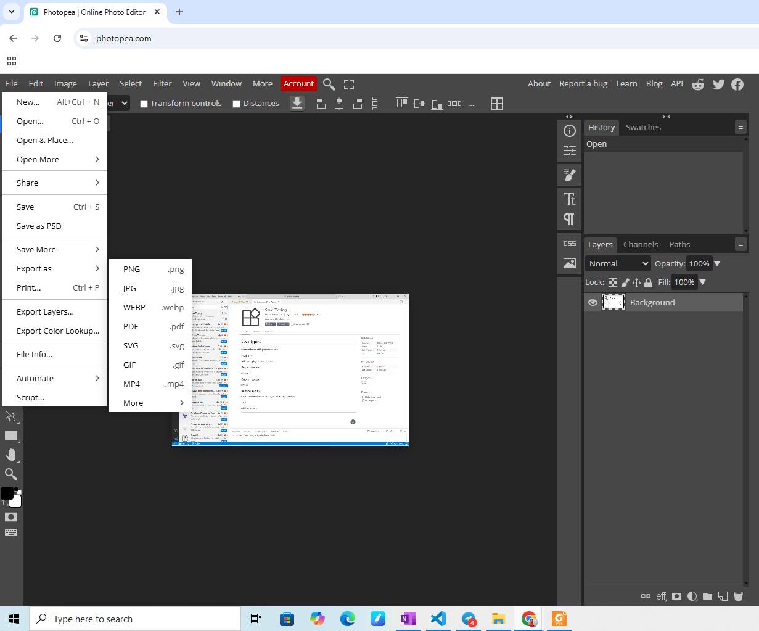Viewport: 759px width, 631px height.
Task: Expand the Save More submenu
Action: tap(54, 249)
